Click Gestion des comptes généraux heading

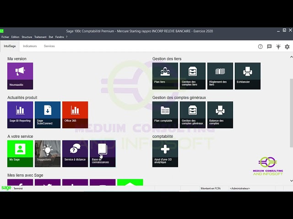coord(179,98)
